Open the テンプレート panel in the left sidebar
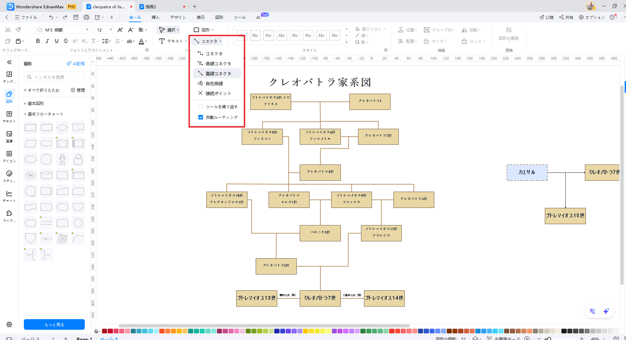626x340 pixels. tap(9, 76)
